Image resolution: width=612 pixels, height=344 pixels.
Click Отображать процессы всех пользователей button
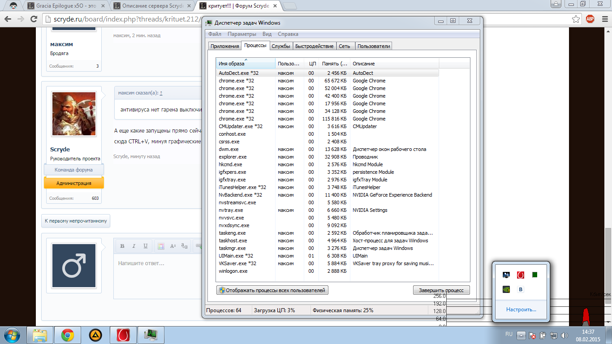(272, 290)
